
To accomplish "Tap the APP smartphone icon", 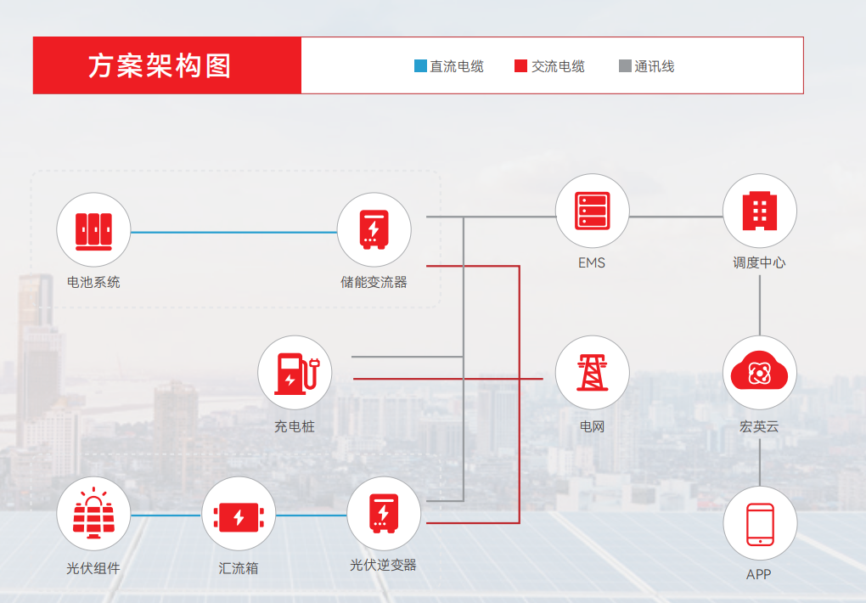I will pyautogui.click(x=759, y=523).
